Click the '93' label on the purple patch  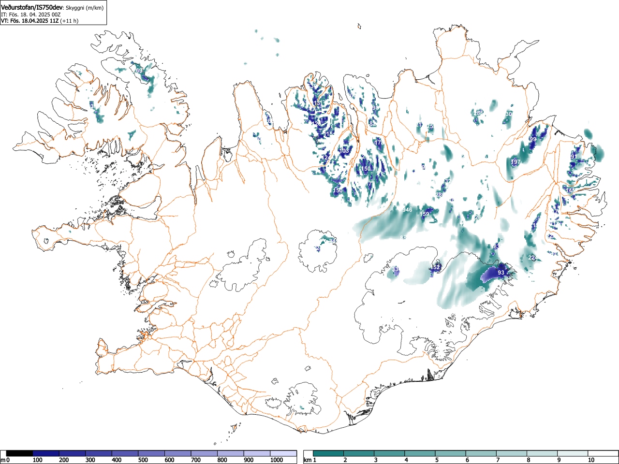[501, 273]
